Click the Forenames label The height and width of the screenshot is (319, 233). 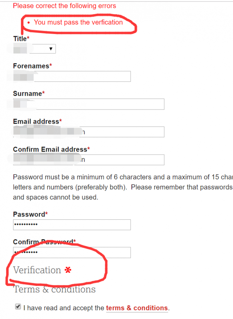coord(31,66)
